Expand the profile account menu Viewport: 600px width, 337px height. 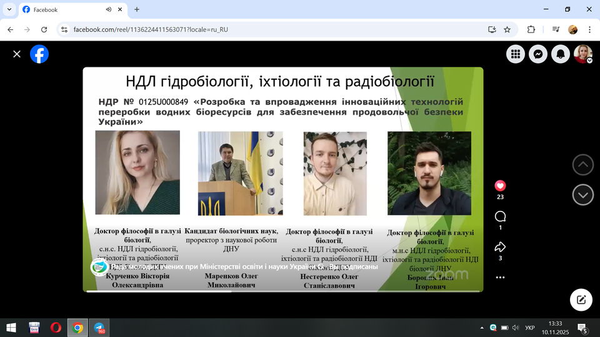(x=584, y=54)
